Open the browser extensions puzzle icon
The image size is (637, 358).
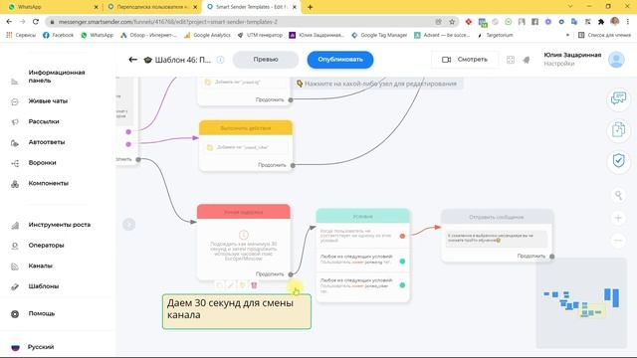601,22
